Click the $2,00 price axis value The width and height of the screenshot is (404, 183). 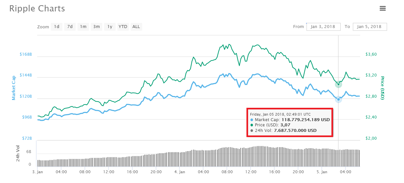pos(371,138)
